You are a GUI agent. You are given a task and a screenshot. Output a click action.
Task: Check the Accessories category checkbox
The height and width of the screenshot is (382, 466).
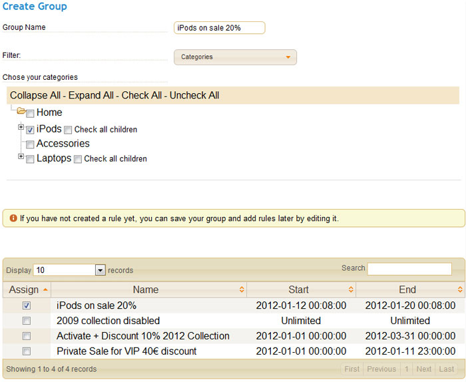[30, 144]
